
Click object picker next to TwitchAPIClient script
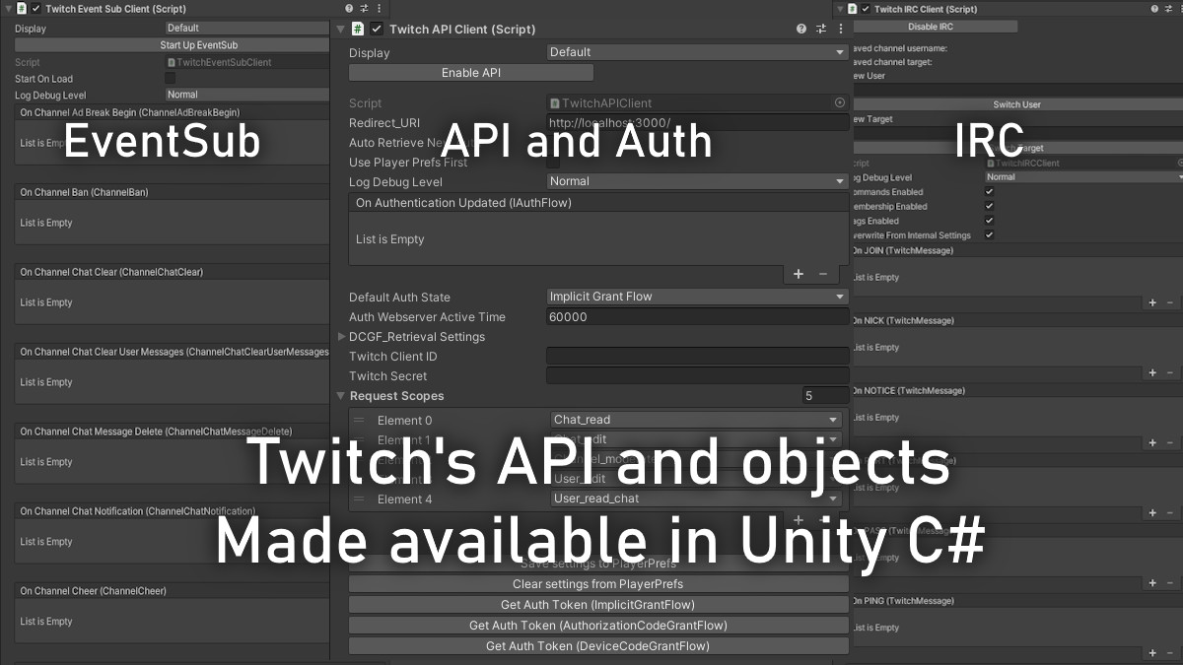click(x=840, y=102)
